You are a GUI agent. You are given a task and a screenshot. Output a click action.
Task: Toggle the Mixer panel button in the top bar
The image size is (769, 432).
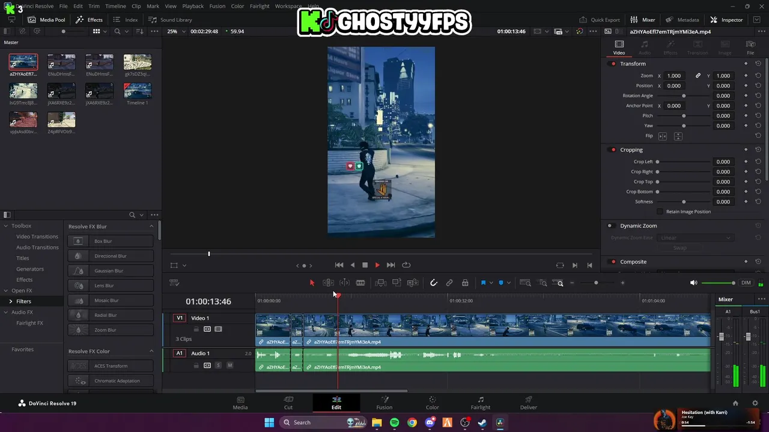[643, 20]
